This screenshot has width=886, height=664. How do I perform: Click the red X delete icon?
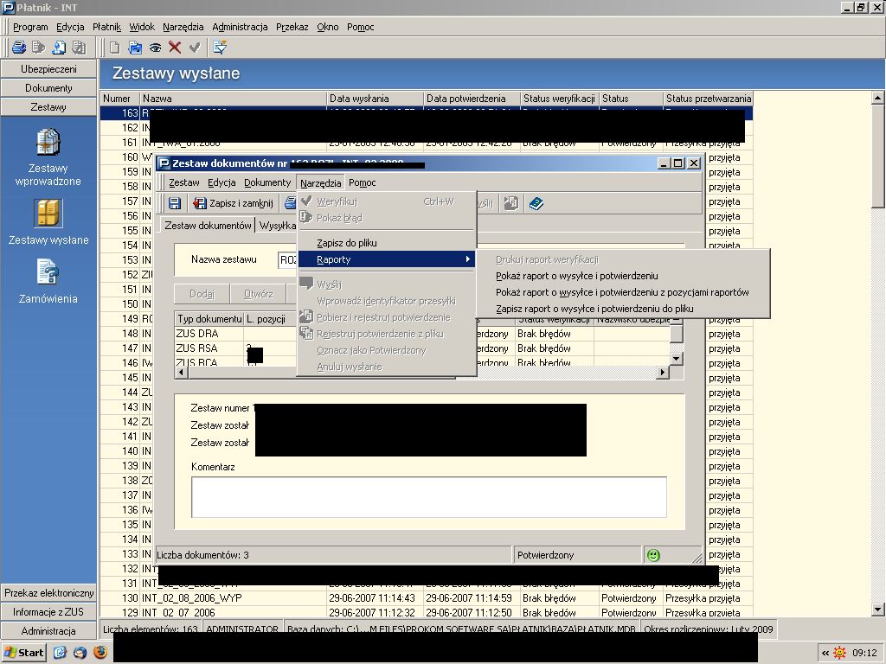[175, 48]
